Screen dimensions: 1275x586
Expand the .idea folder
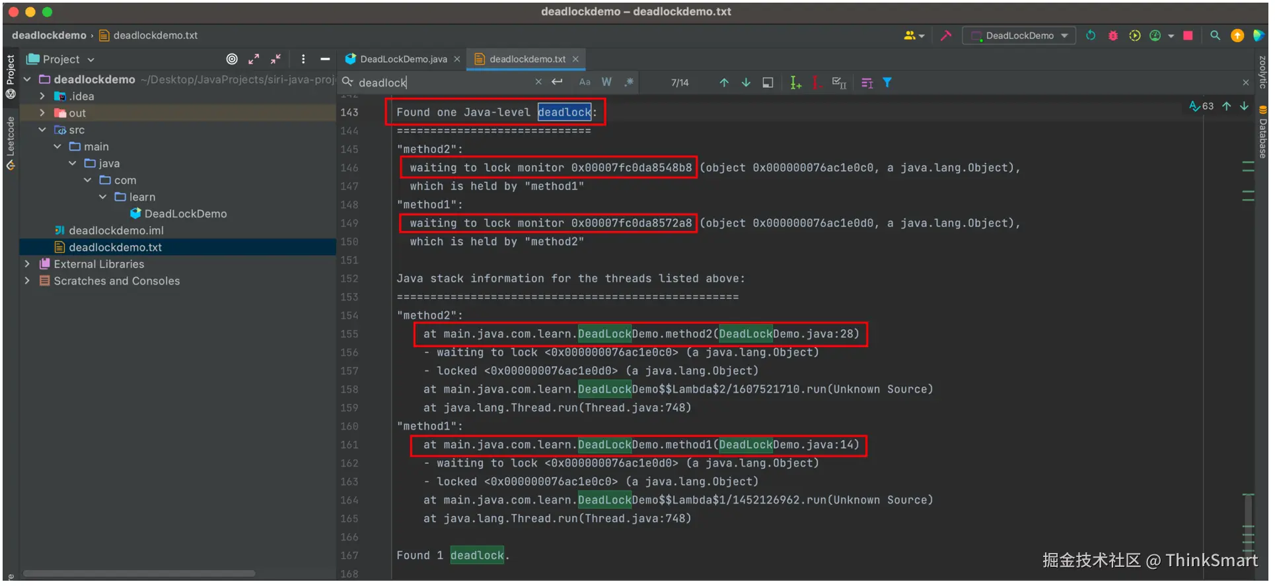42,96
